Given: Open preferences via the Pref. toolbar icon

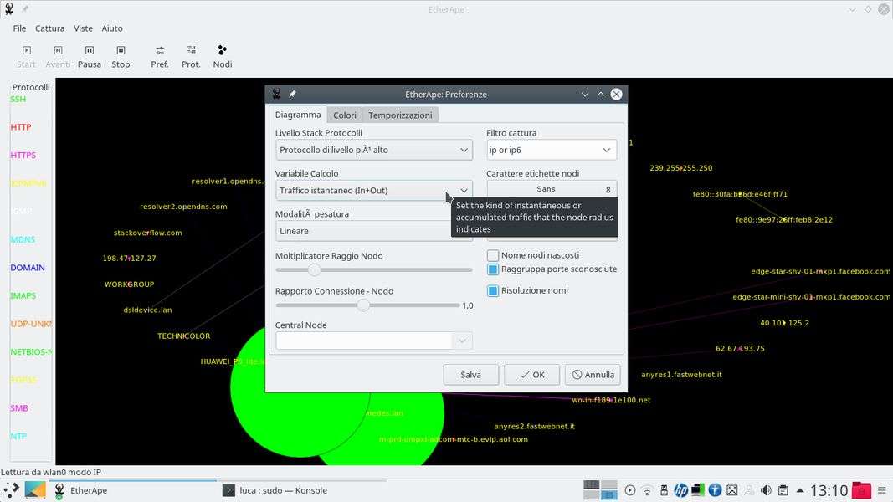Looking at the screenshot, I should pos(159,56).
